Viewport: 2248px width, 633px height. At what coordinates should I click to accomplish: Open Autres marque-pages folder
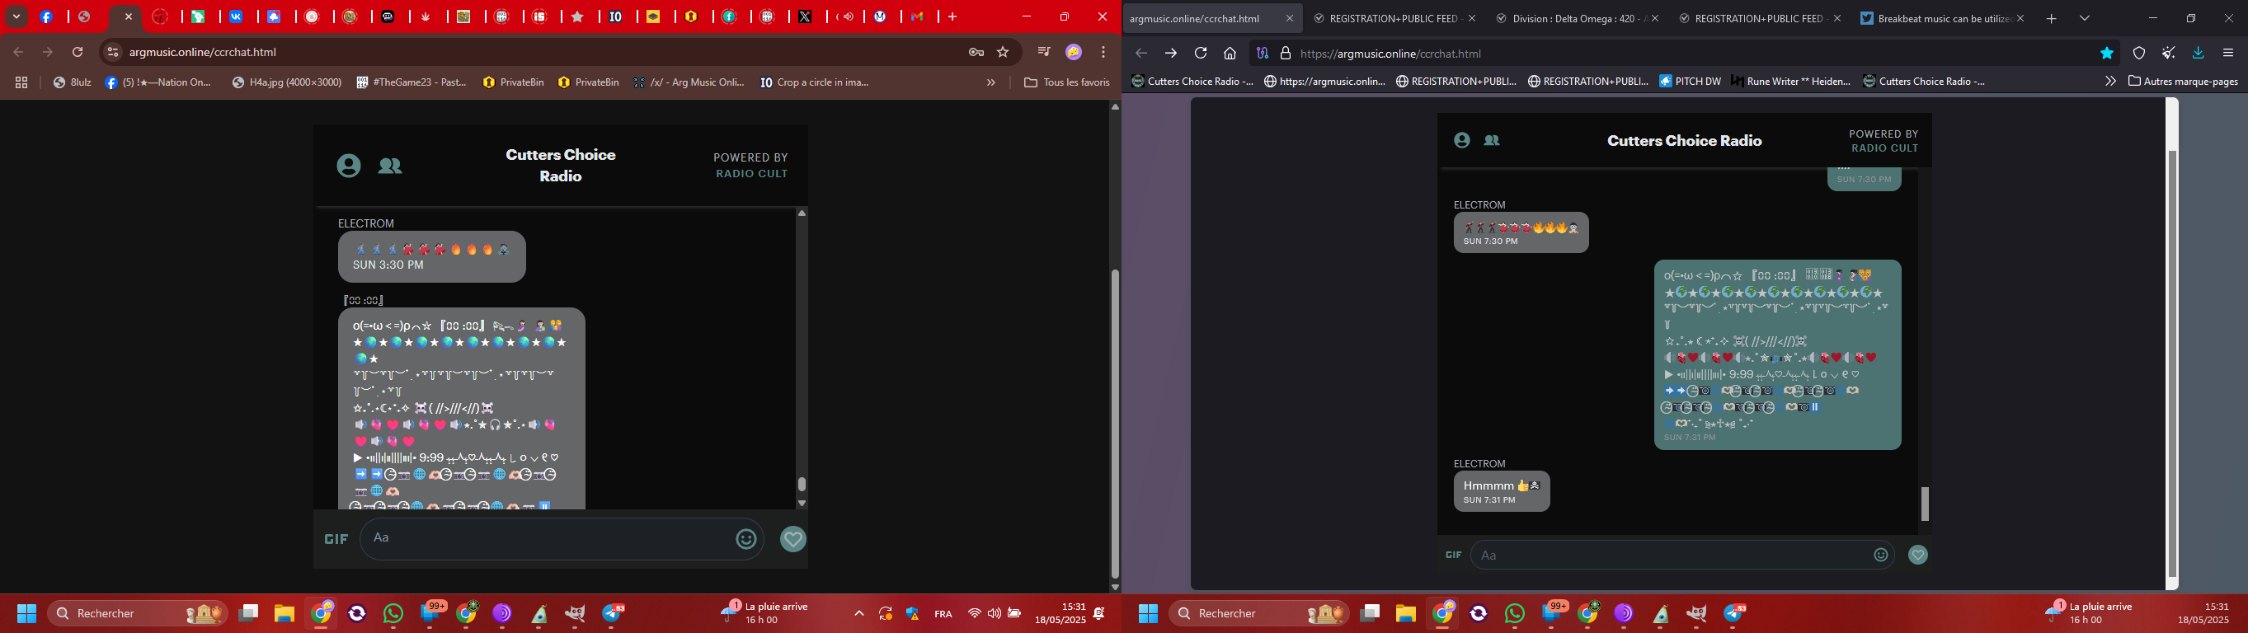2183,81
